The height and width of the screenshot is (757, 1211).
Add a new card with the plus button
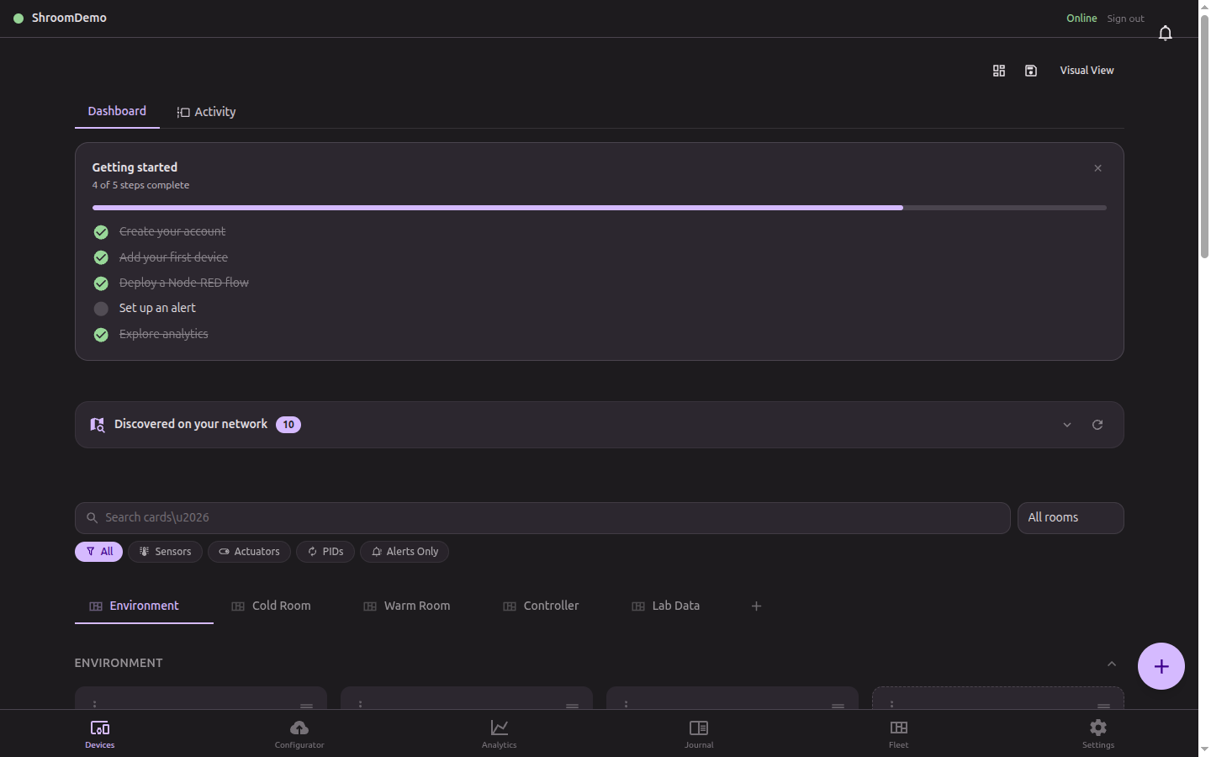pyautogui.click(x=1161, y=665)
